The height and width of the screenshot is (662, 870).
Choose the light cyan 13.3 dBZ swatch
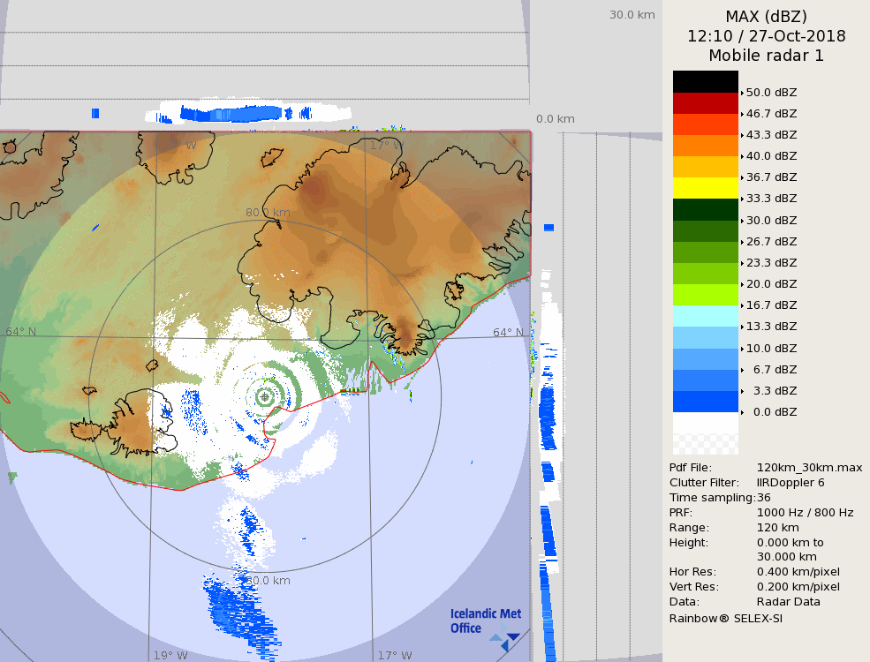click(705, 316)
